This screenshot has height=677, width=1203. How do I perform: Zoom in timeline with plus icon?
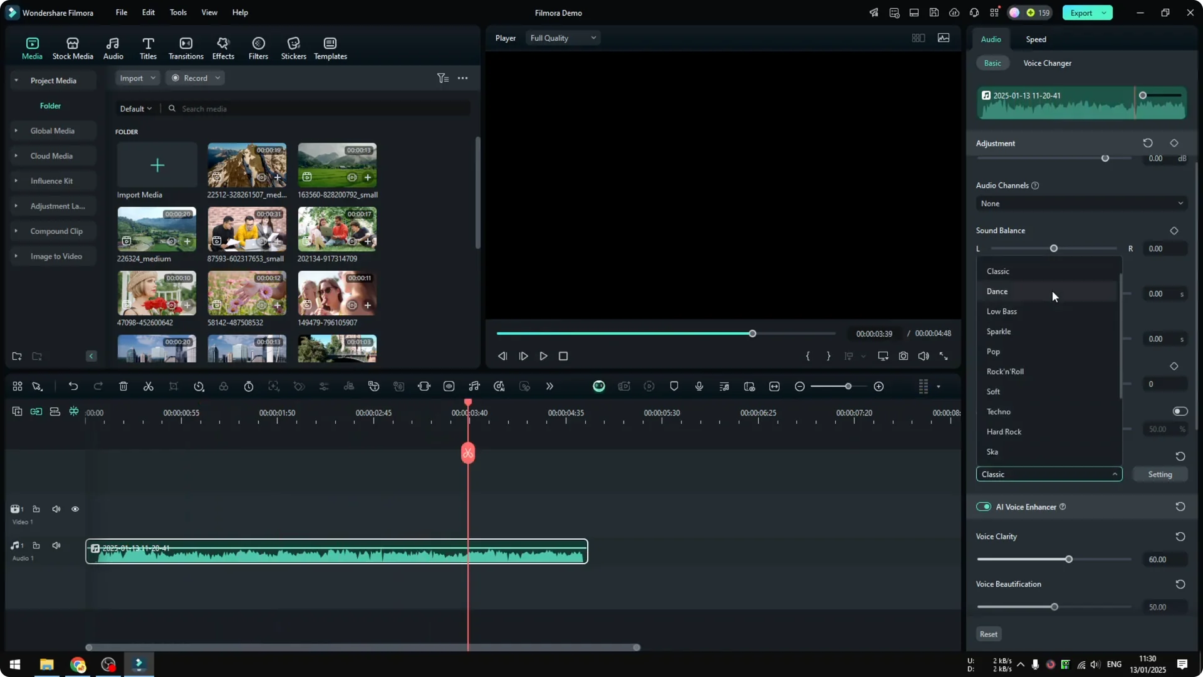[879, 386]
